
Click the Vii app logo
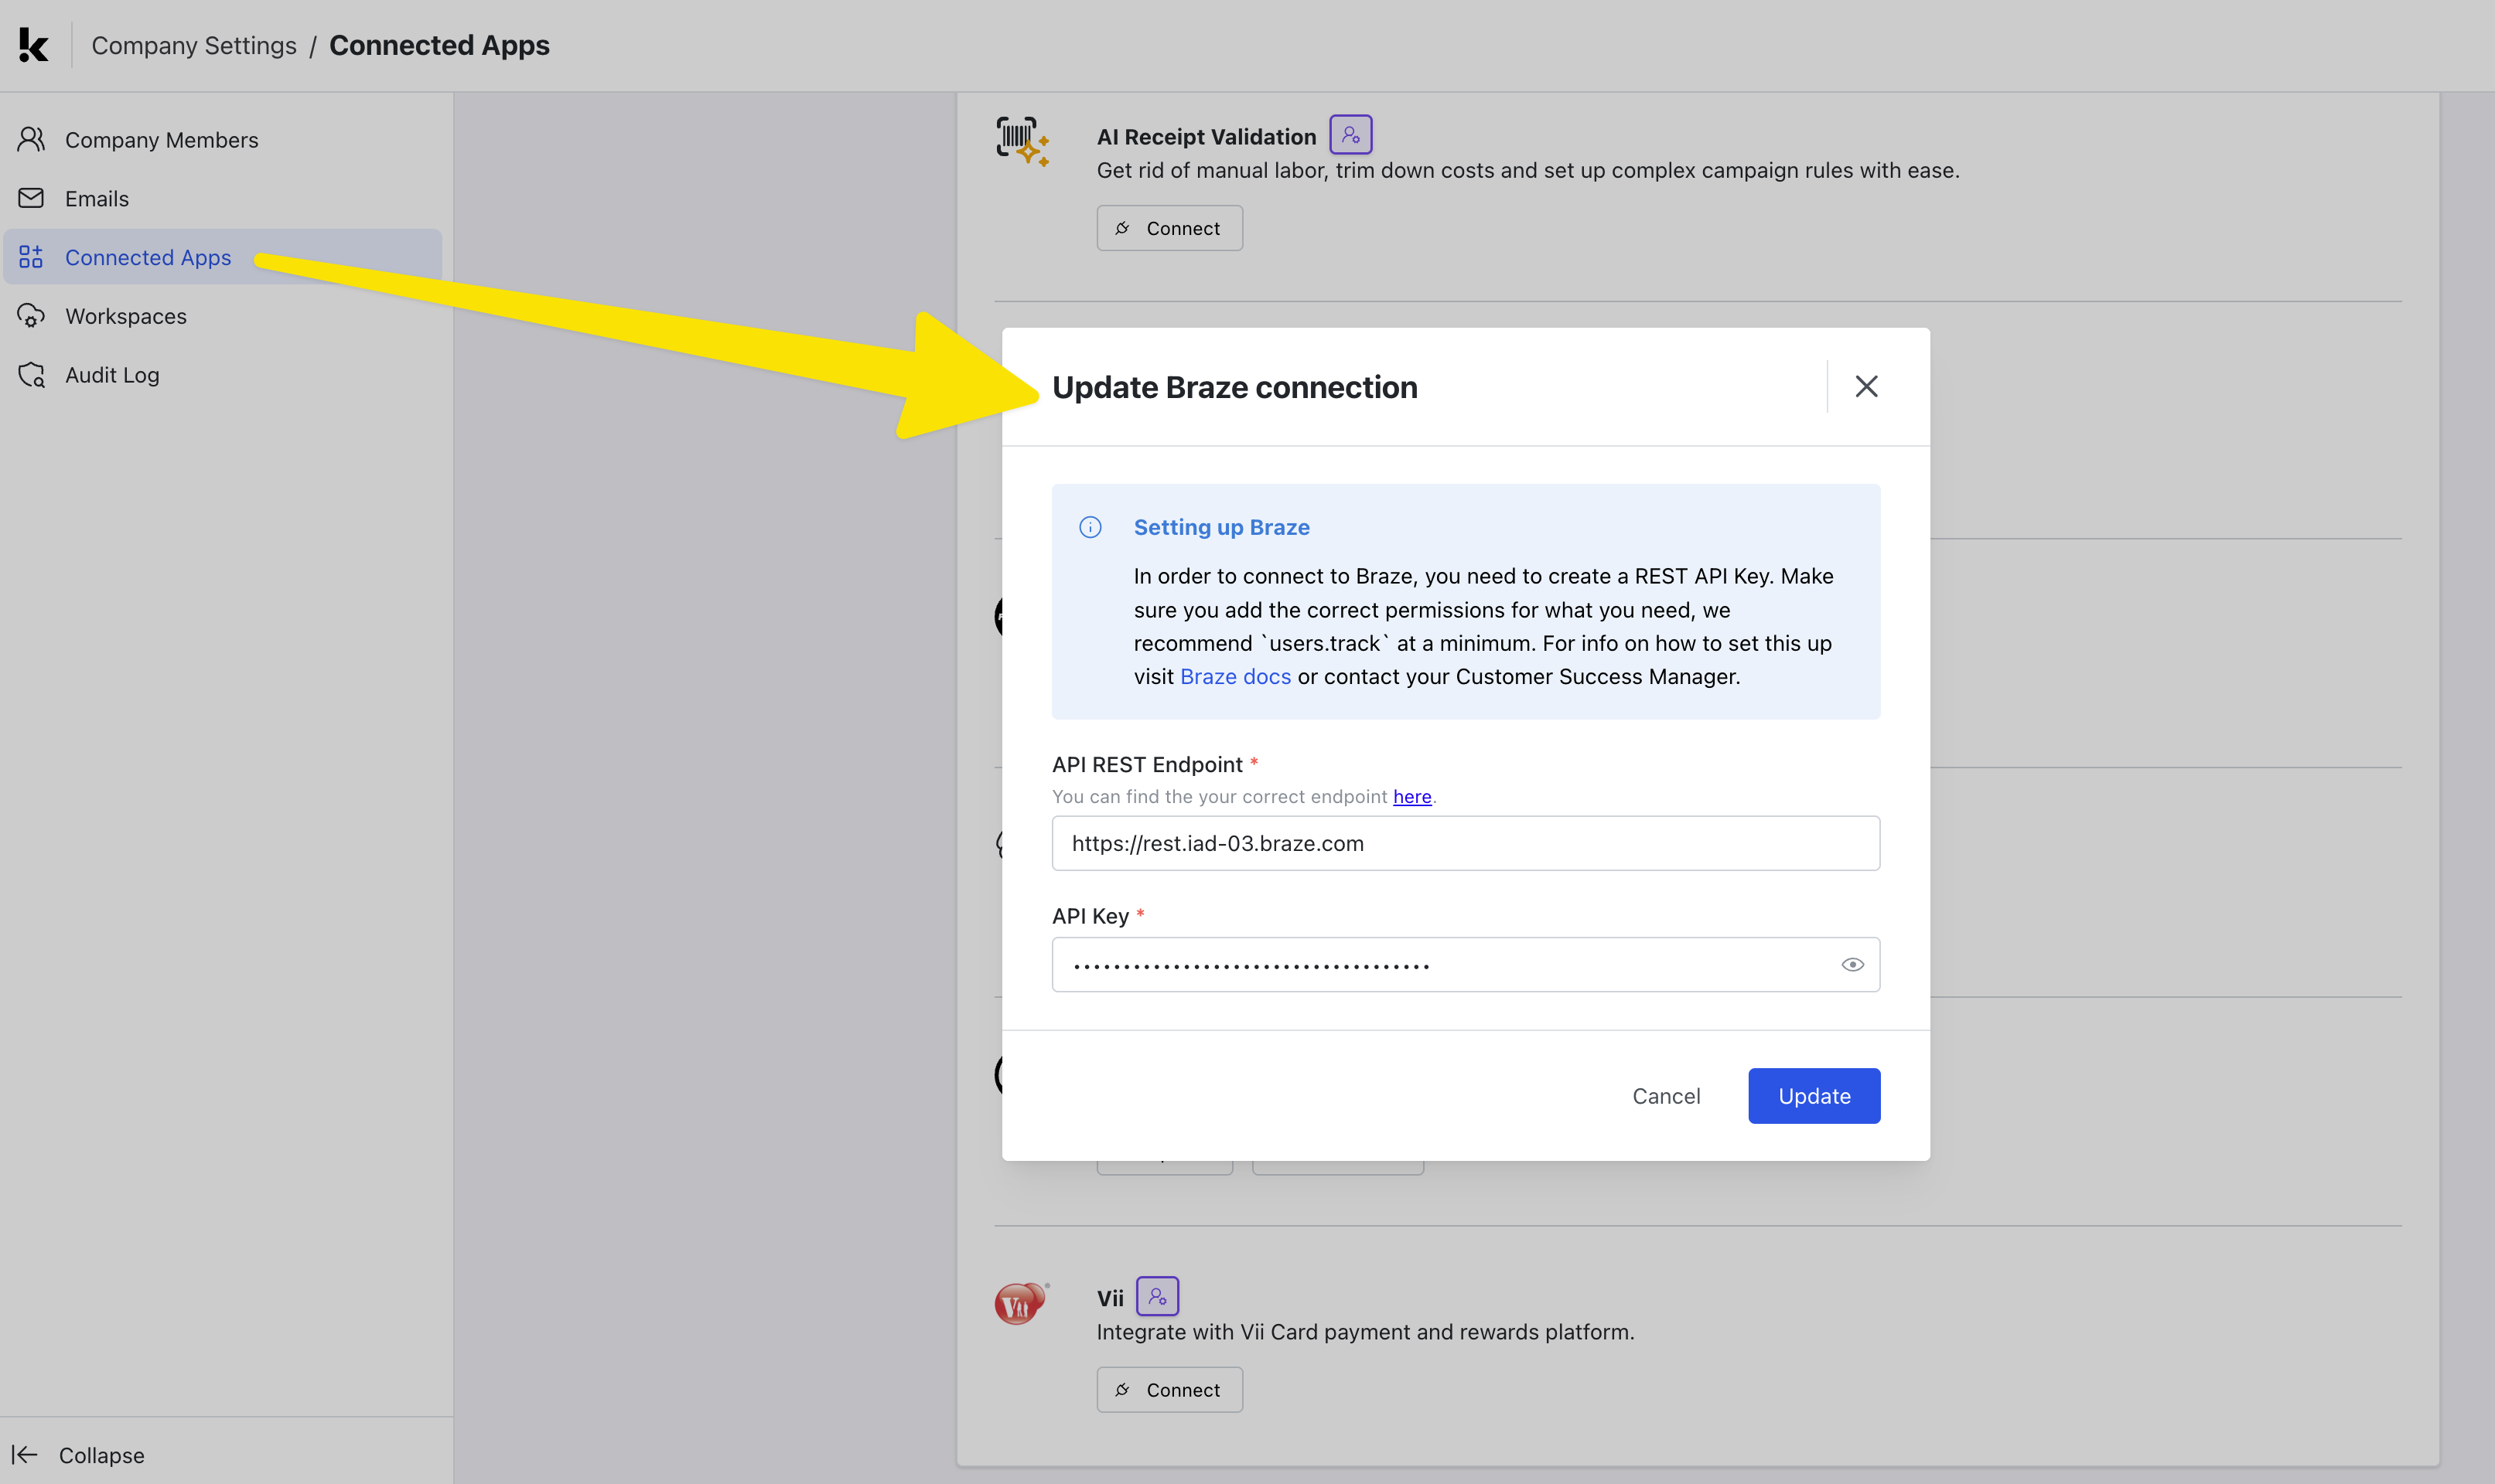pyautogui.click(x=1019, y=1302)
